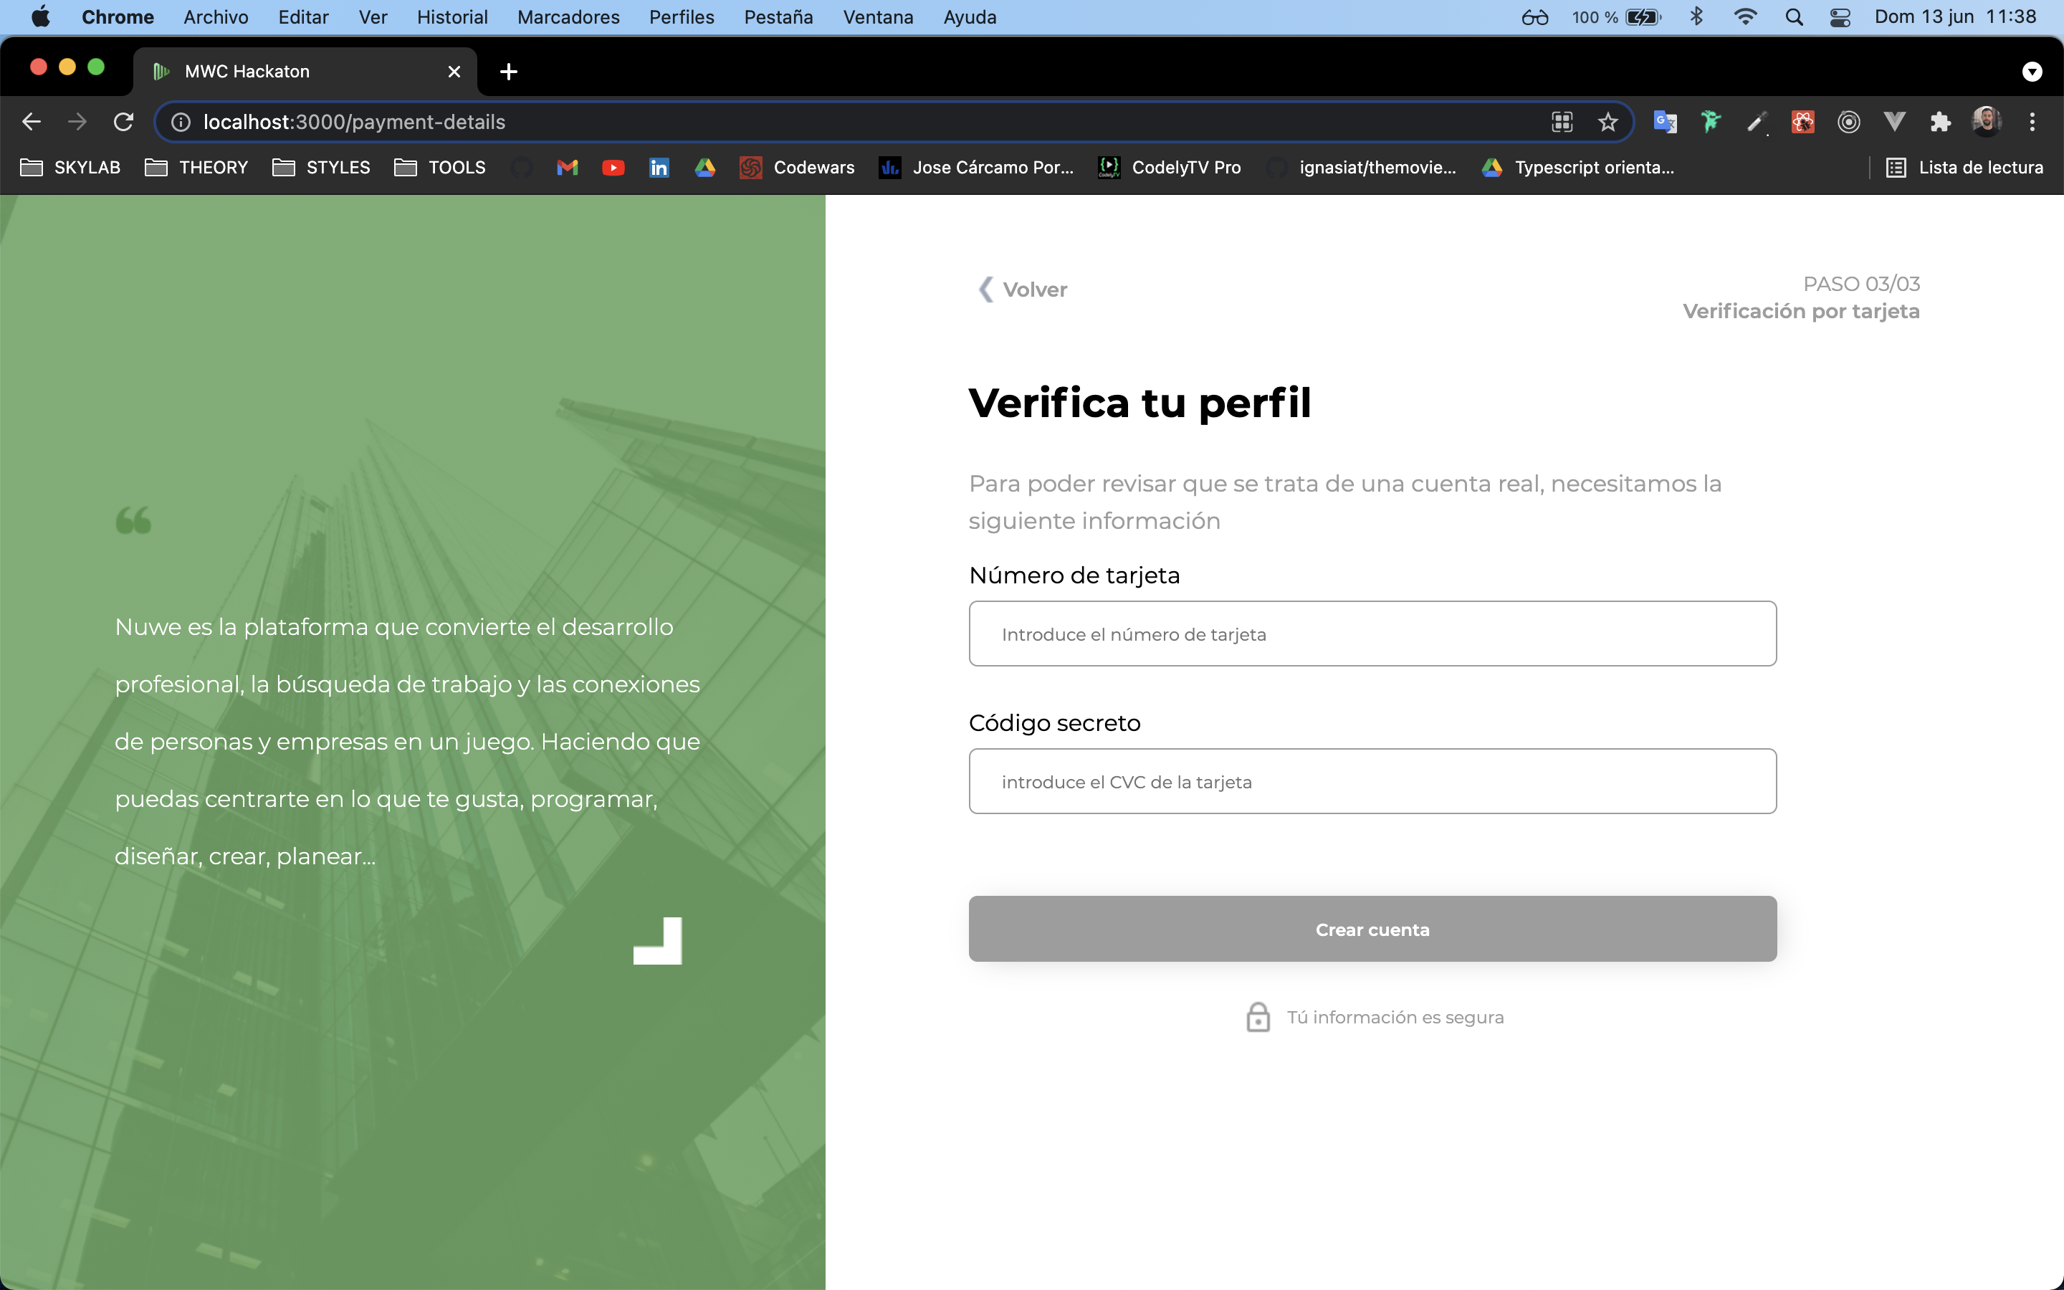The image size is (2064, 1290).
Task: Open the SKYLAB bookmarks folder
Action: click(x=70, y=167)
